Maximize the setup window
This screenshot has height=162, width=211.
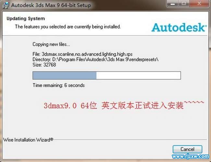184,4
